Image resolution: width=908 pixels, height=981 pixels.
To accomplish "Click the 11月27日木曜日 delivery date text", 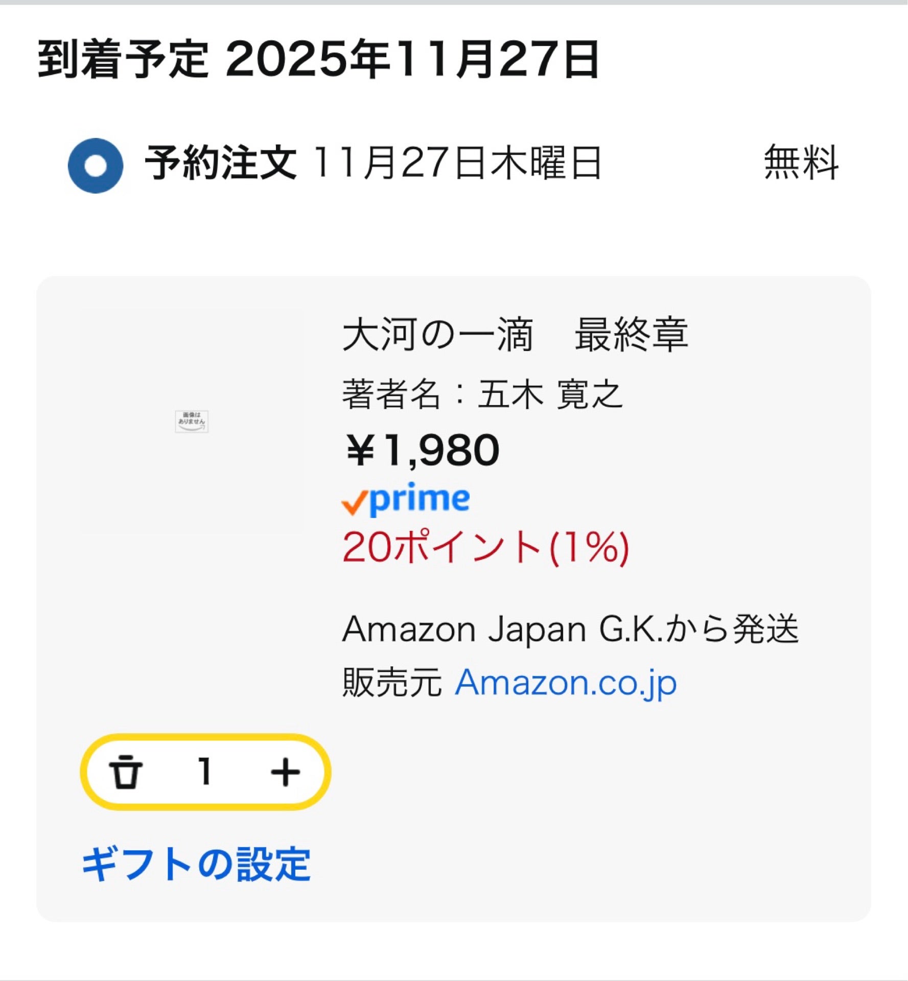I will [456, 162].
